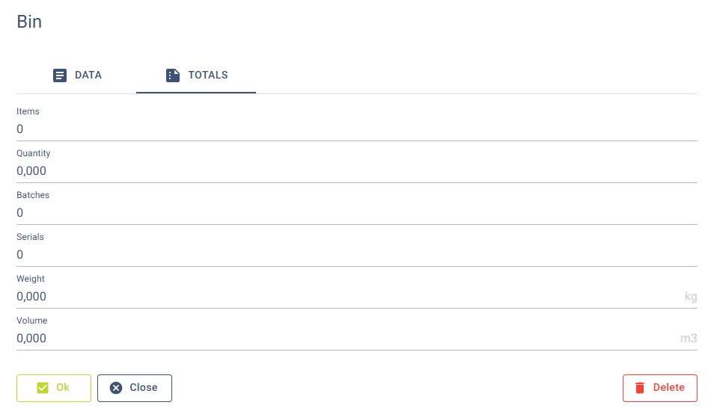Click the kg unit suffix
This screenshot has height=417, width=720.
(x=690, y=297)
